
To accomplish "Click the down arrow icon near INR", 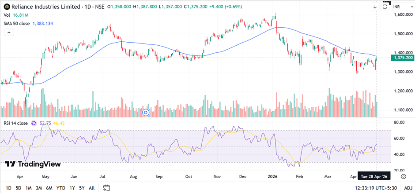I will click(375, 7).
